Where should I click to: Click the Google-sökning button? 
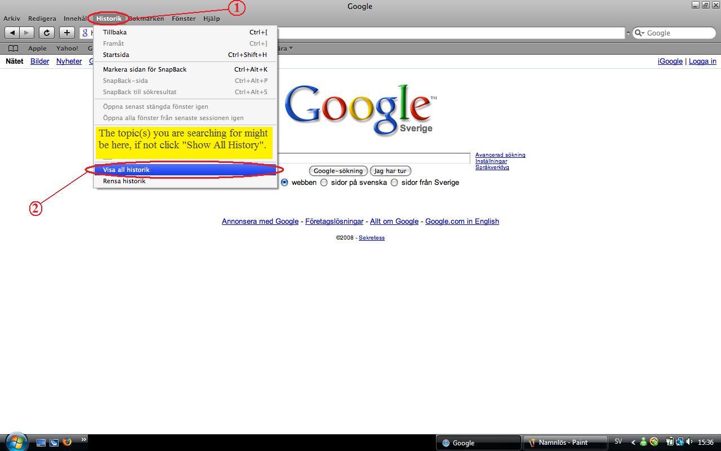[x=338, y=171]
